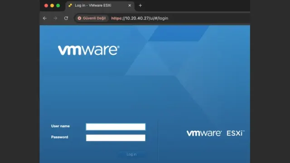Focus the User name field
Image resolution: width=290 pixels, height=163 pixels.
pyautogui.click(x=116, y=127)
